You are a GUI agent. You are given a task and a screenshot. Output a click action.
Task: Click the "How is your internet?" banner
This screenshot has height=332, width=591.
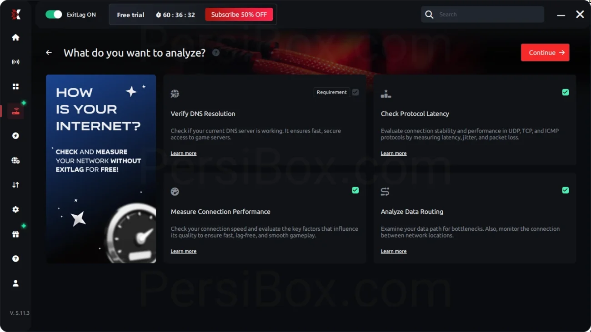click(x=101, y=169)
